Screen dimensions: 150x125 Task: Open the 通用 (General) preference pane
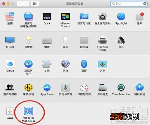click(10, 16)
